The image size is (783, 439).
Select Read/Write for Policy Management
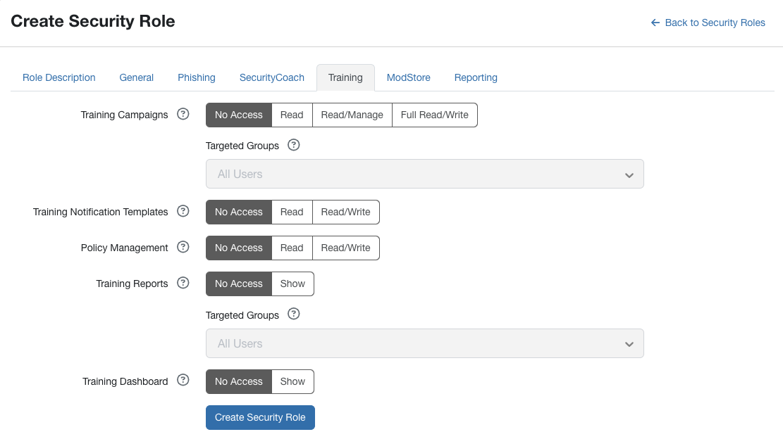[x=345, y=248]
